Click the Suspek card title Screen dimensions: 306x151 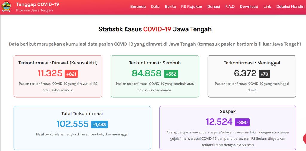pyautogui.click(x=228, y=111)
